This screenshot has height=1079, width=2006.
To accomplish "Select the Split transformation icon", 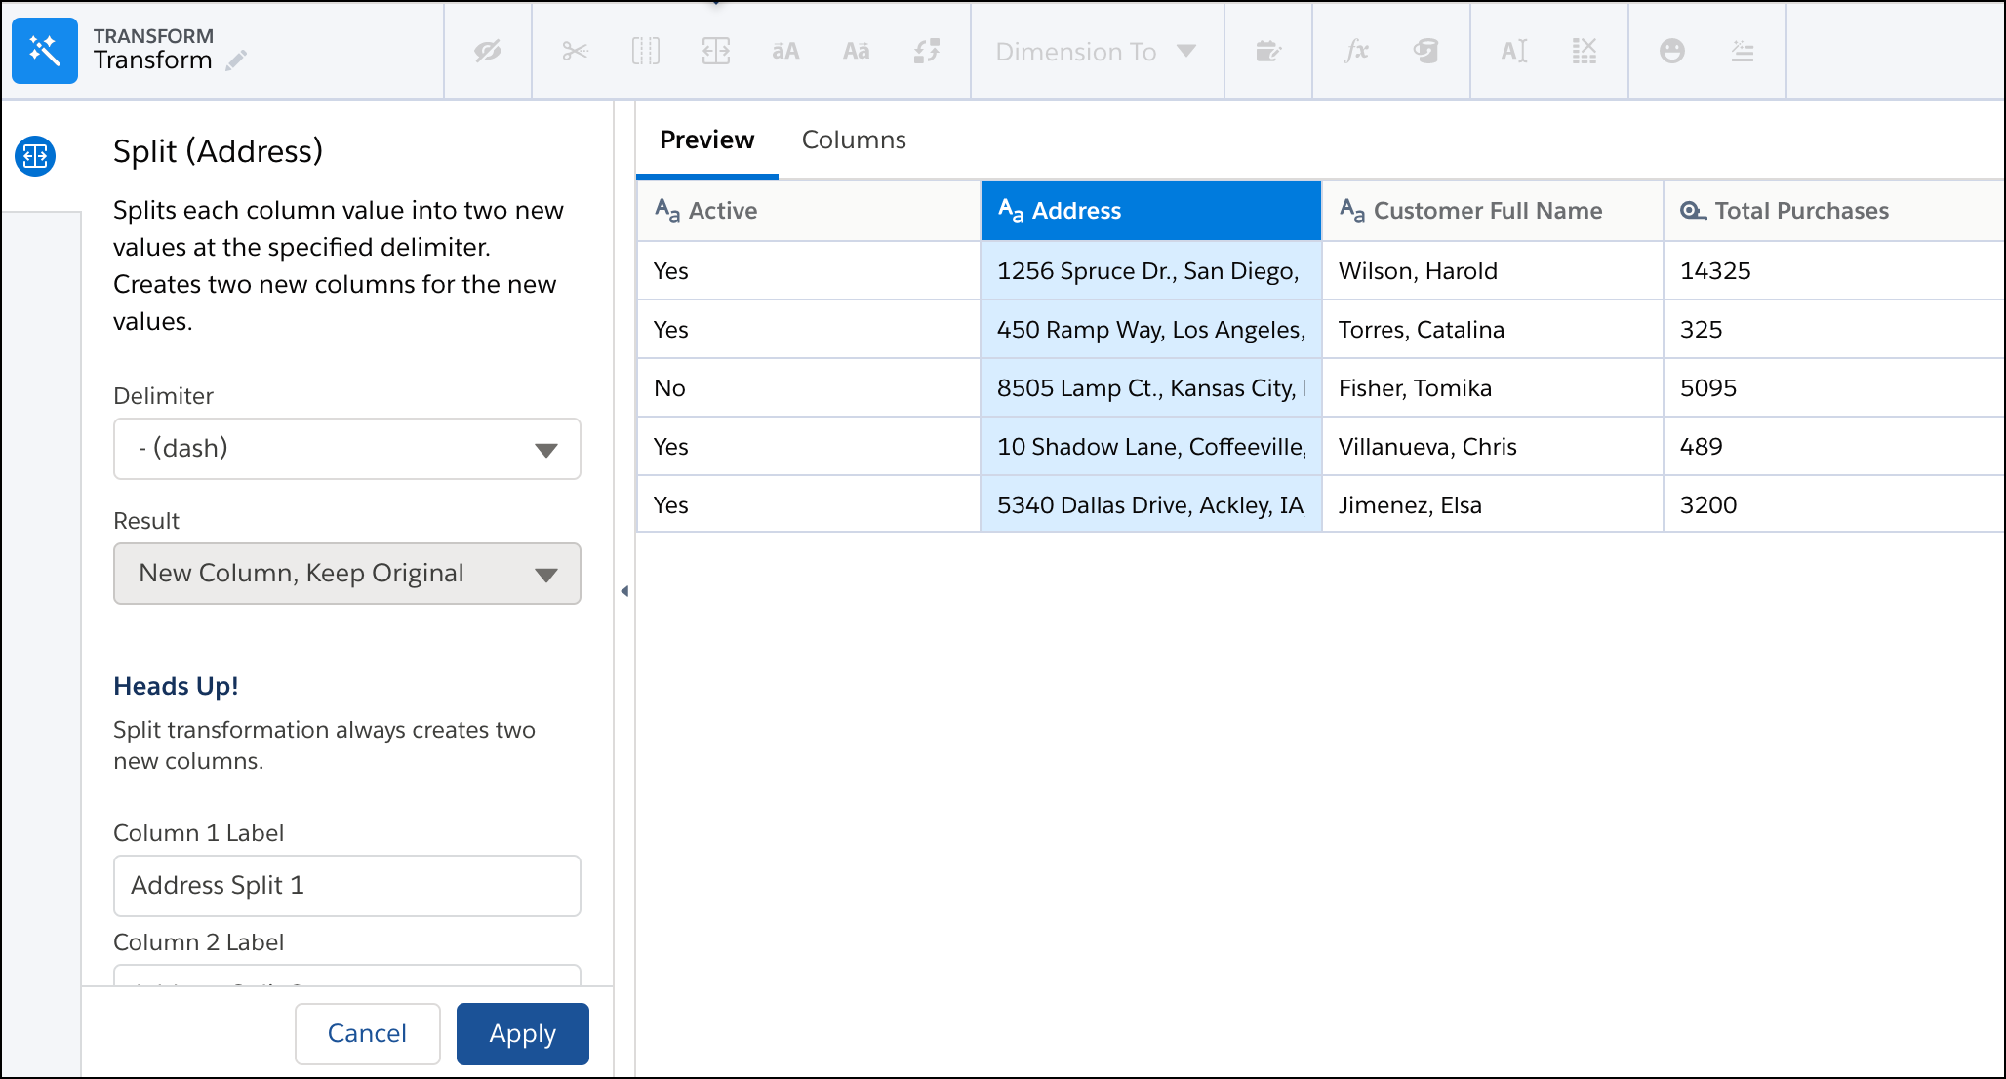I will pyautogui.click(x=715, y=51).
